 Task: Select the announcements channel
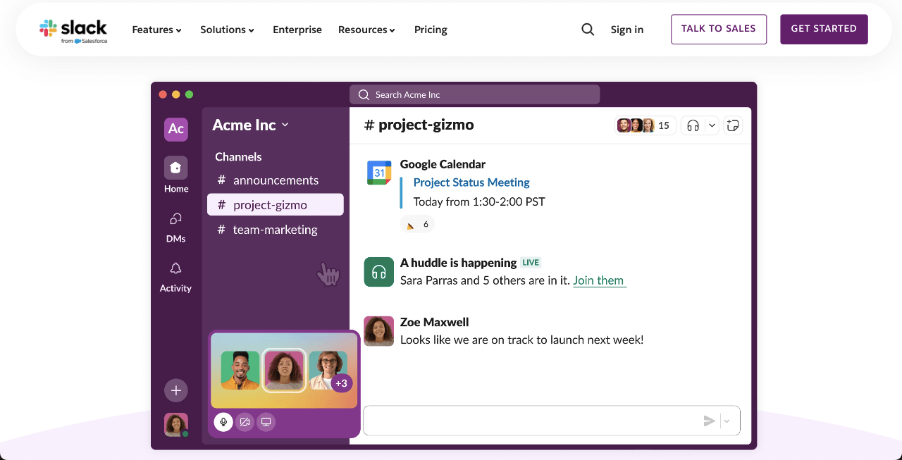tap(276, 180)
